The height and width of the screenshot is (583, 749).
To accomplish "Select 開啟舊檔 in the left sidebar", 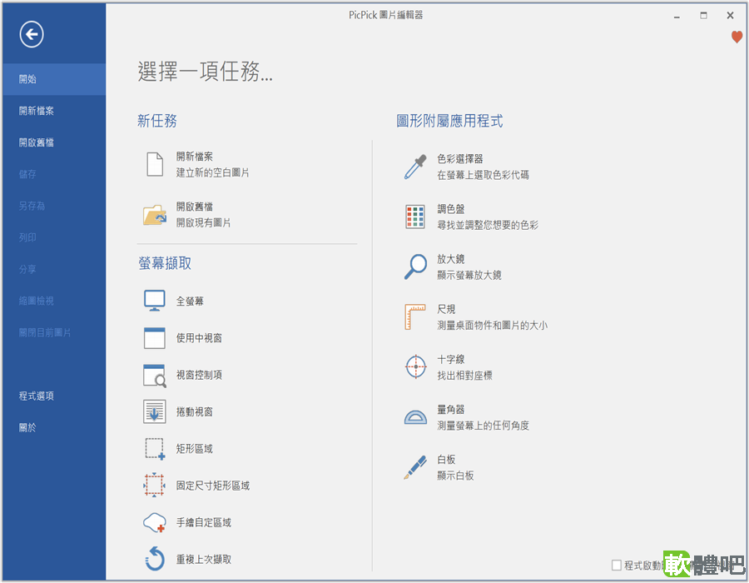I will pyautogui.click(x=54, y=142).
